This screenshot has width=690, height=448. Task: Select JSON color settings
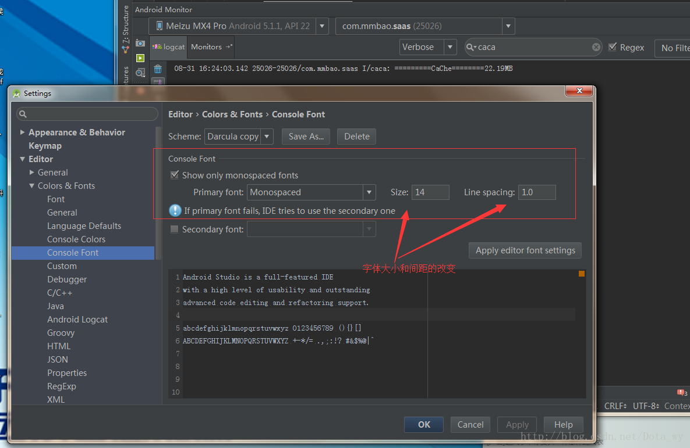(58, 359)
